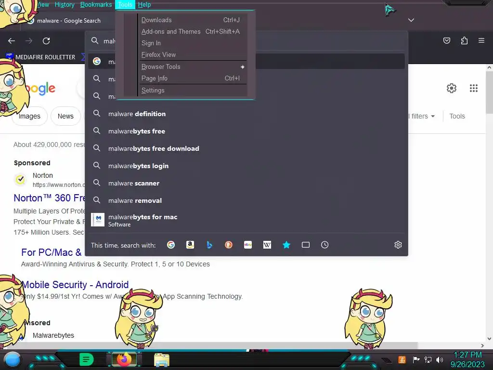Select suggestion malware removal

click(246, 200)
